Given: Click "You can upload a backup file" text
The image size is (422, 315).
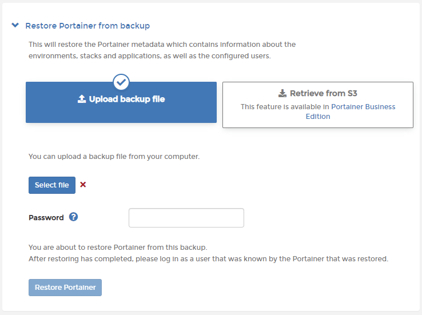Looking at the screenshot, I should click(114, 156).
